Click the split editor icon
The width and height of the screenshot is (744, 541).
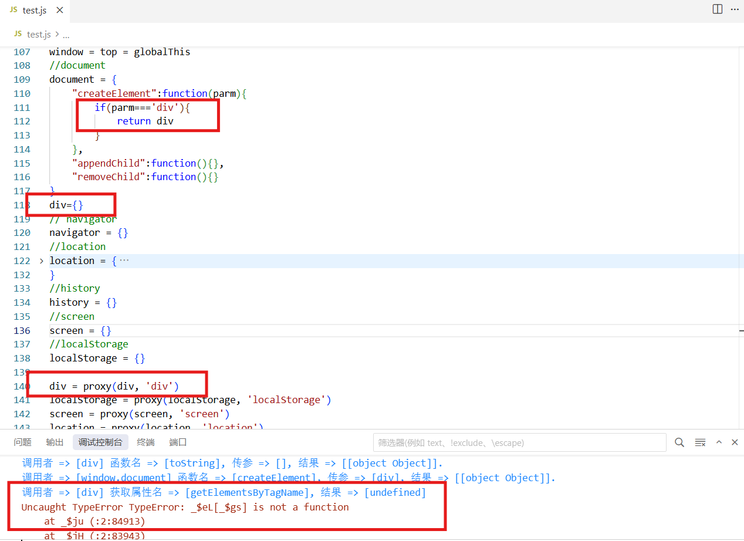[717, 9]
